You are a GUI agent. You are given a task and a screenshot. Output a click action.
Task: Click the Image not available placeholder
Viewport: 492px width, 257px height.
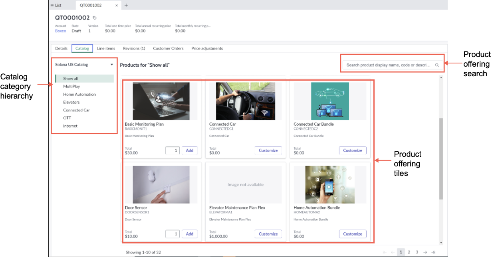[246, 184]
